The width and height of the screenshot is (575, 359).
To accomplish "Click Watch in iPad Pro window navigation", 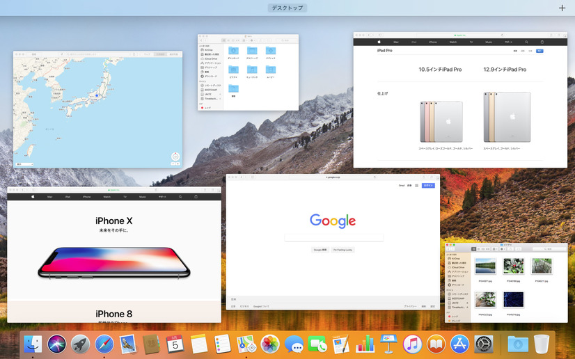I will pyautogui.click(x=453, y=42).
